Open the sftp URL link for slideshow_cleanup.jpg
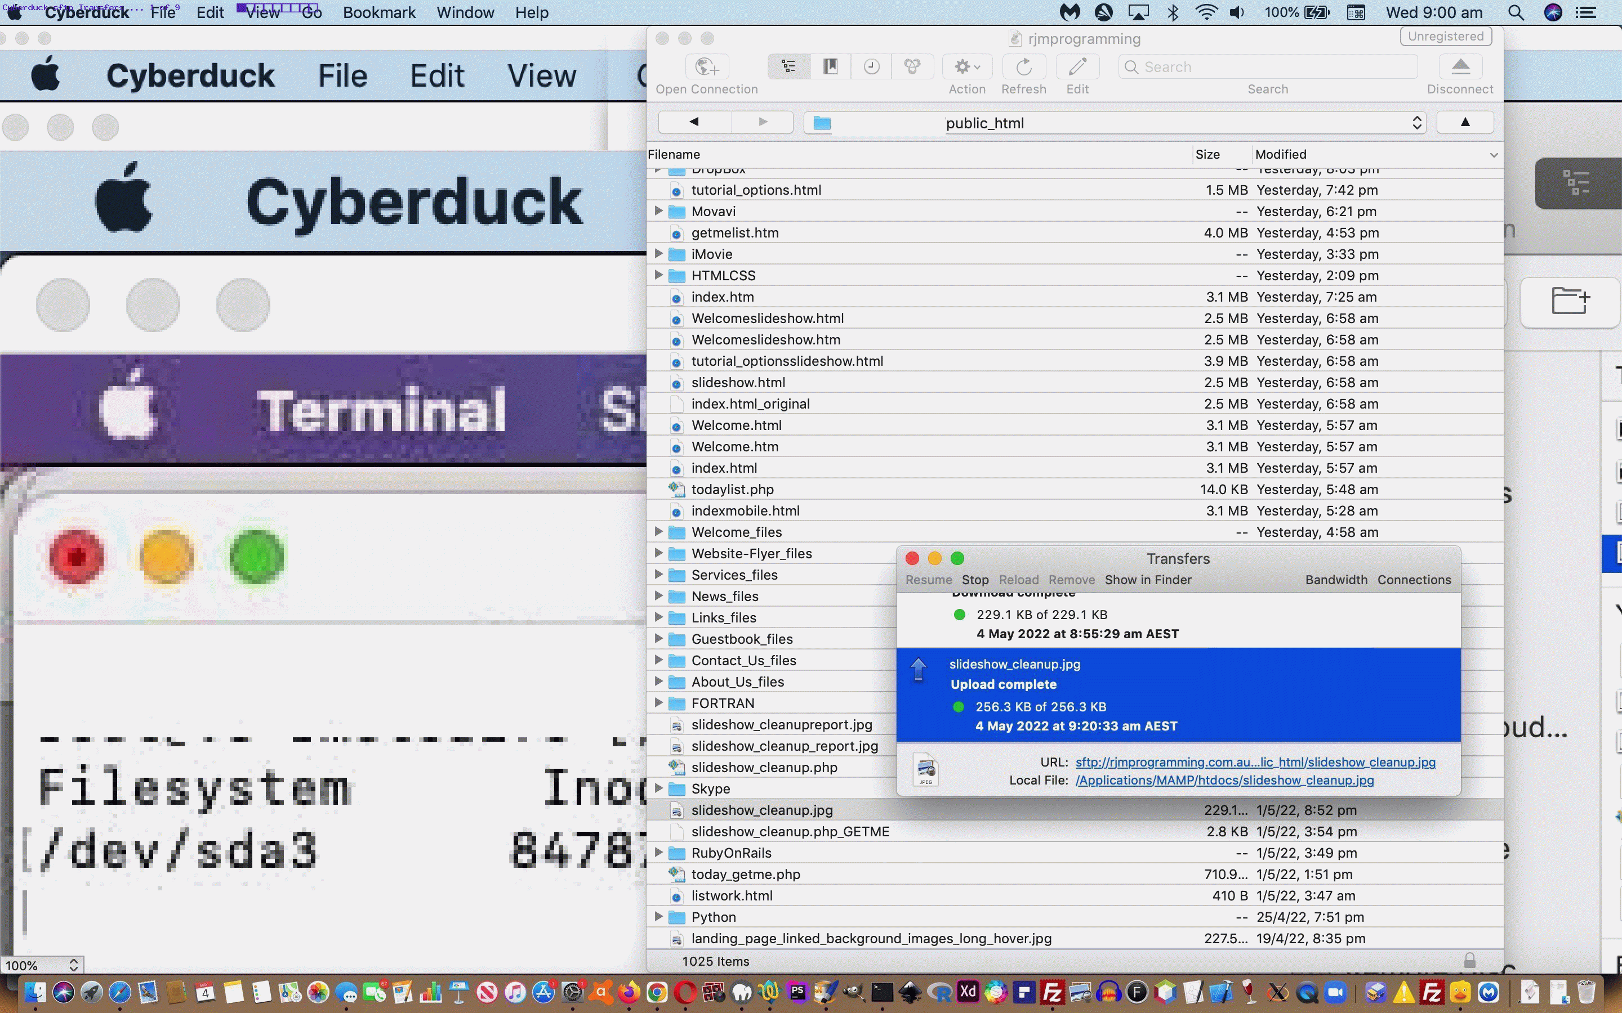 point(1255,762)
